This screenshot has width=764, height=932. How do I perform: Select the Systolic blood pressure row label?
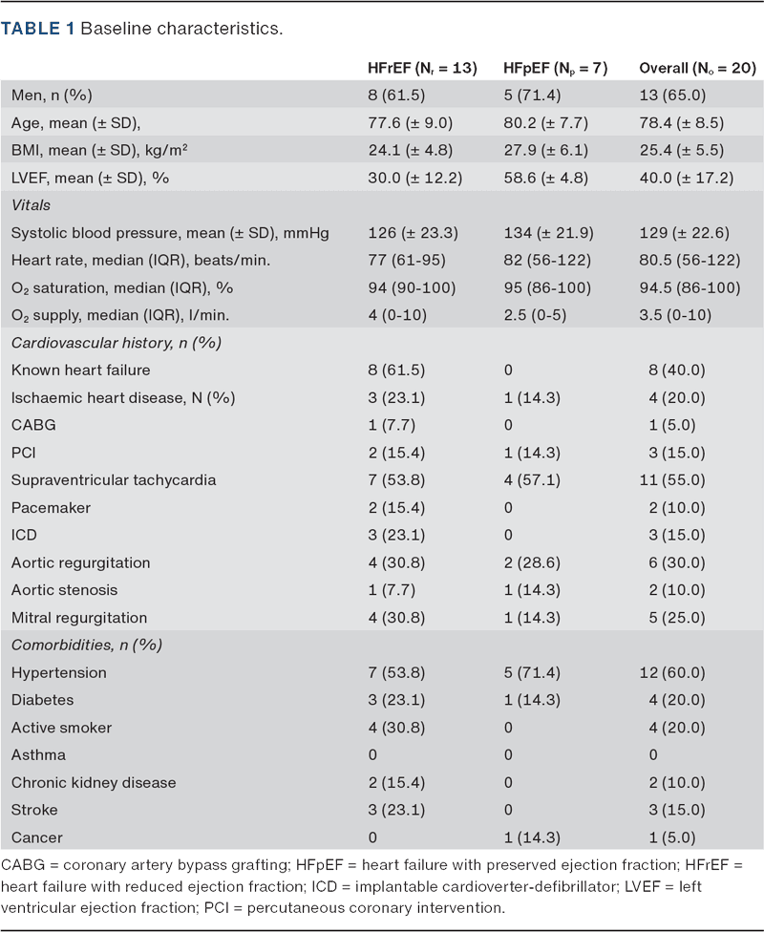pos(129,233)
